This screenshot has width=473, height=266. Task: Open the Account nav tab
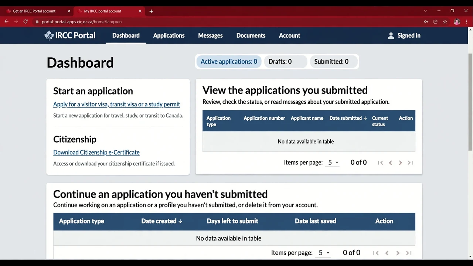pyautogui.click(x=289, y=35)
